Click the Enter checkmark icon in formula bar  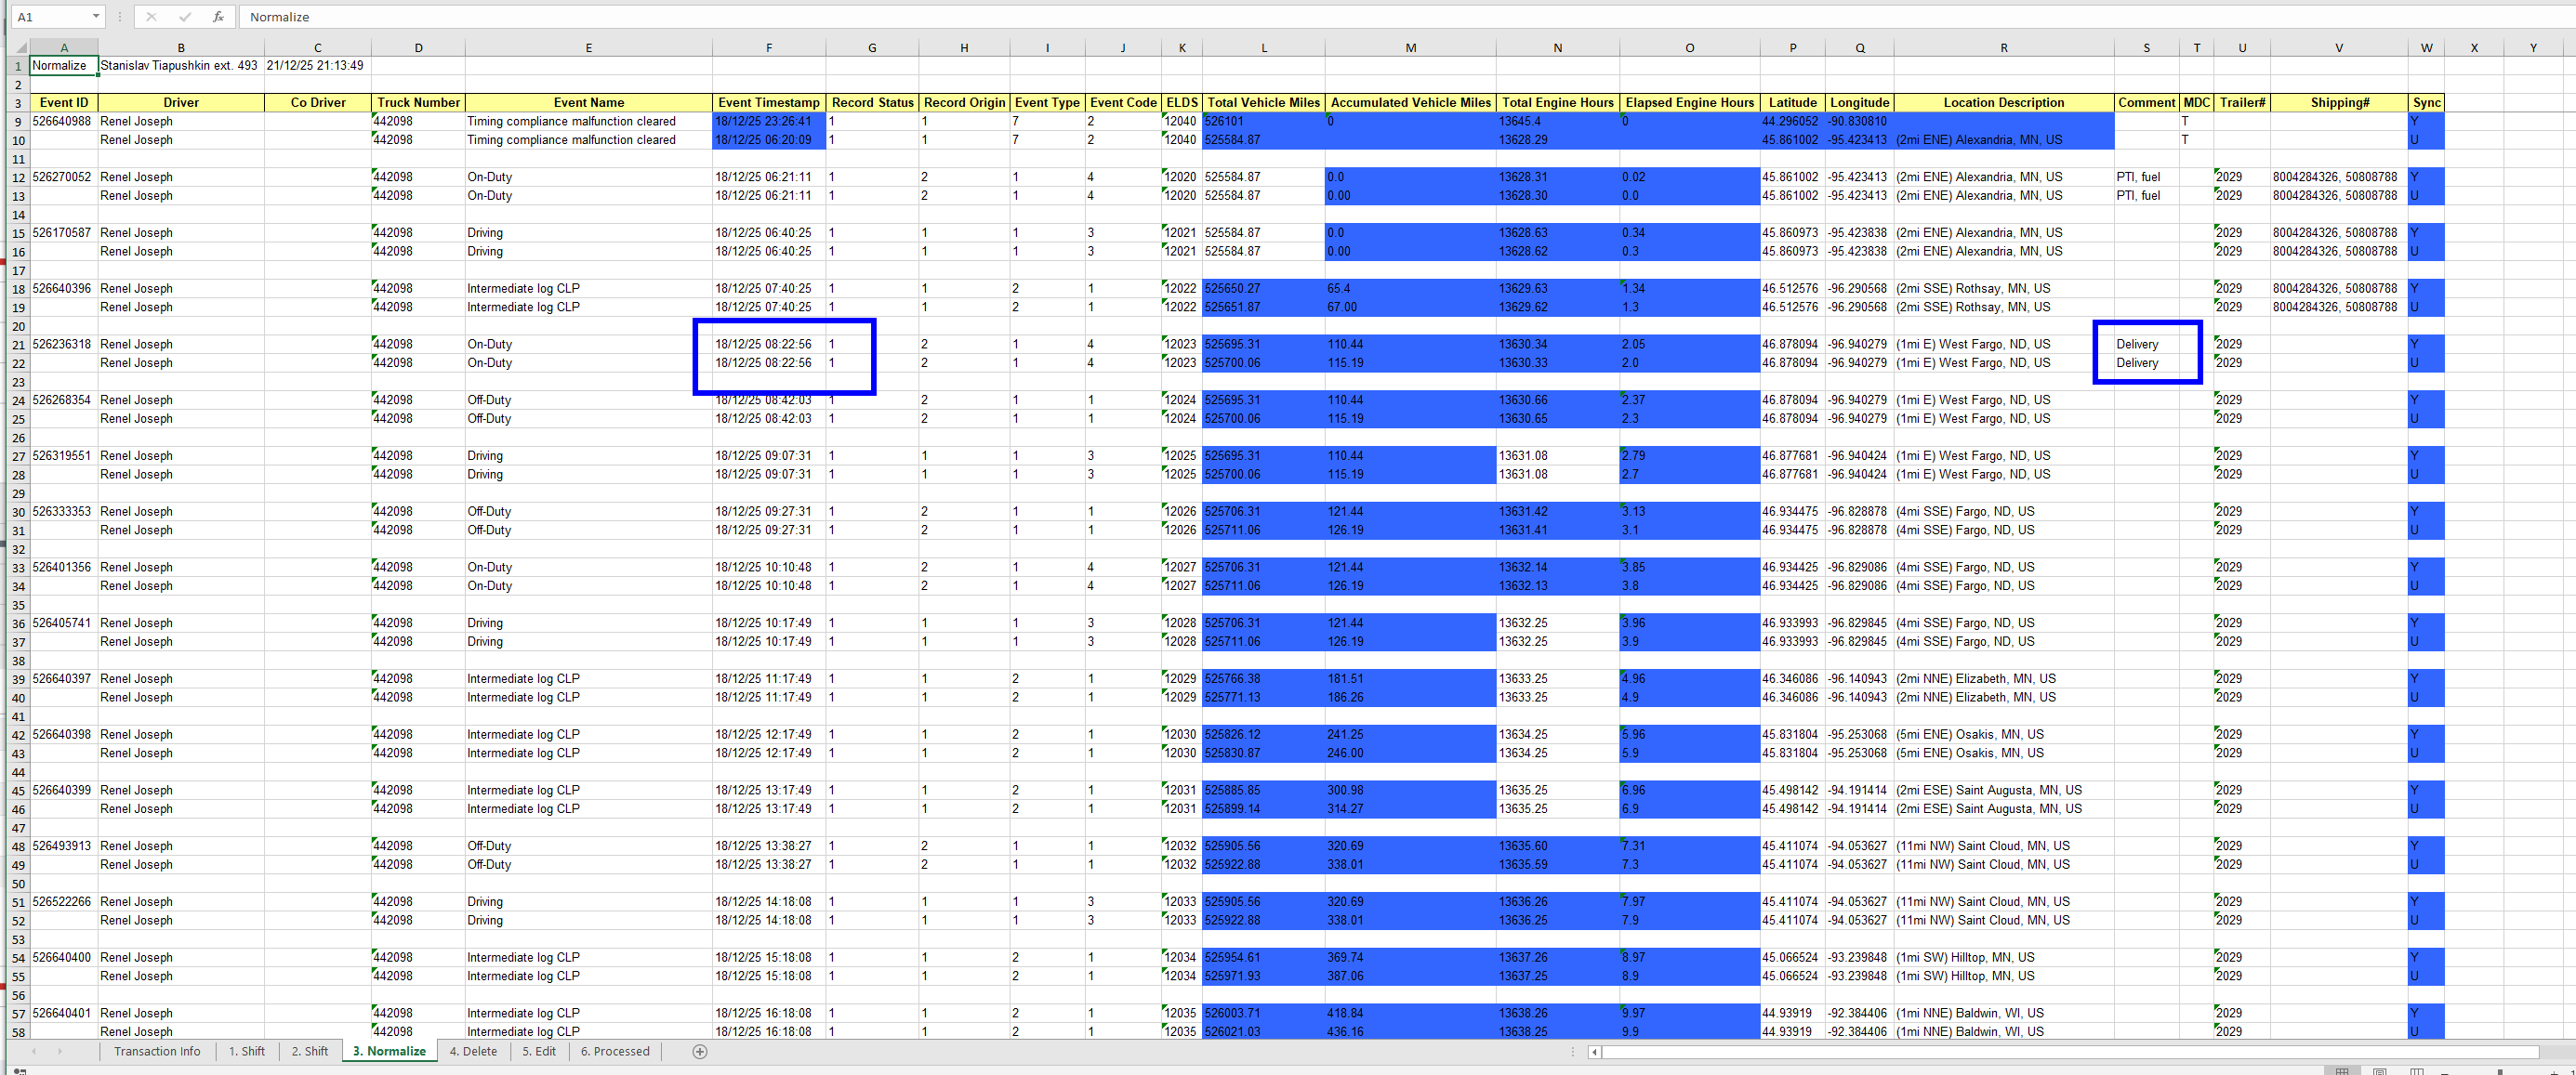(185, 17)
